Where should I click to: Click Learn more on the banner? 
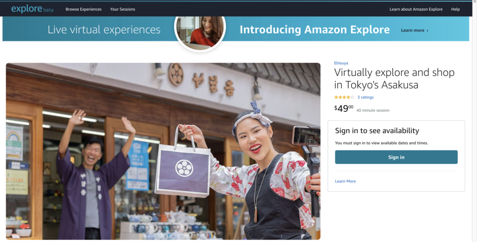(x=413, y=30)
